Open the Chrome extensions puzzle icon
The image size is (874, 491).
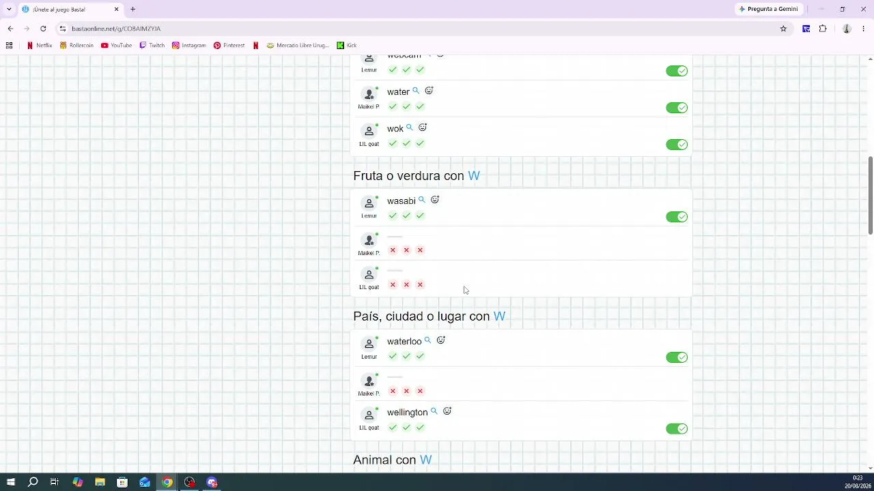click(823, 29)
